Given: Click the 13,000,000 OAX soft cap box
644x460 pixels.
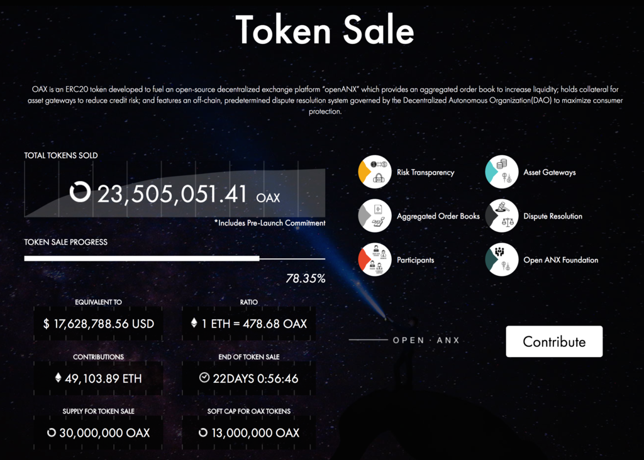Looking at the screenshot, I should (x=249, y=433).
